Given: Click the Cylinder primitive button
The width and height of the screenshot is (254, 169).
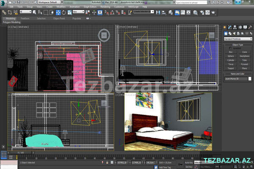Looking at the screenshot, I should tap(231, 60).
